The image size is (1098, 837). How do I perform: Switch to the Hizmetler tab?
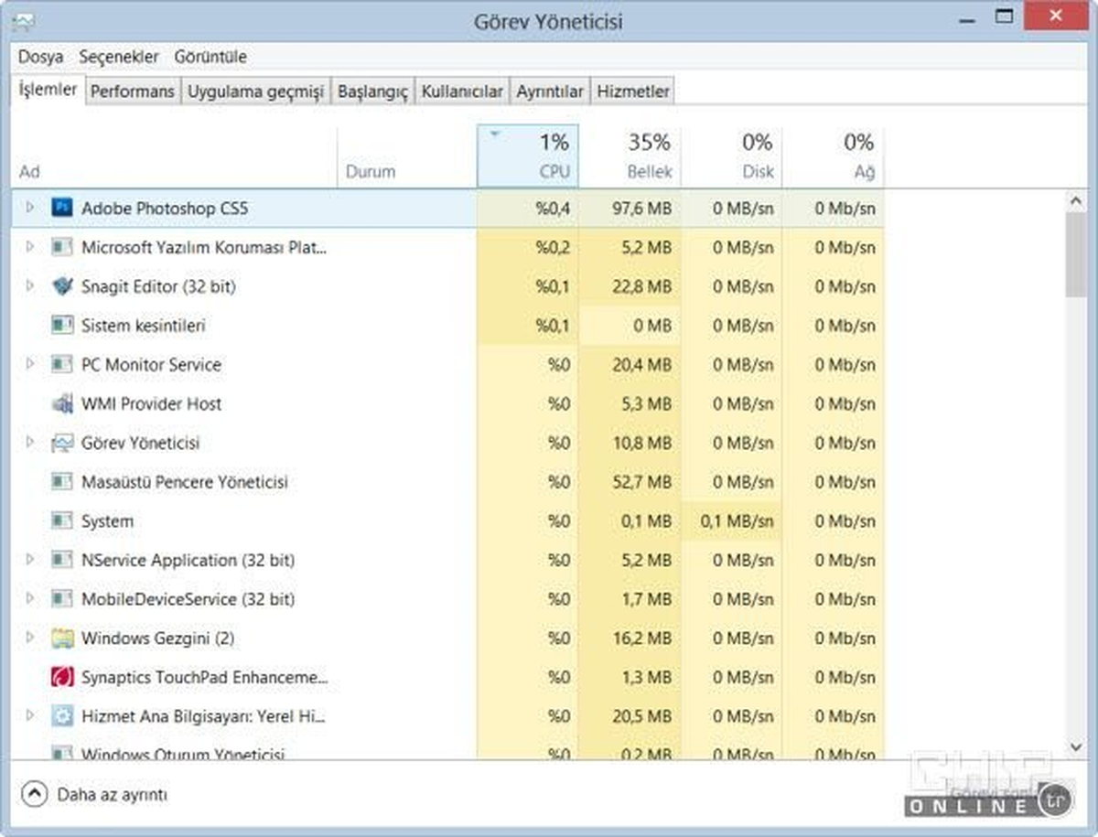[633, 91]
